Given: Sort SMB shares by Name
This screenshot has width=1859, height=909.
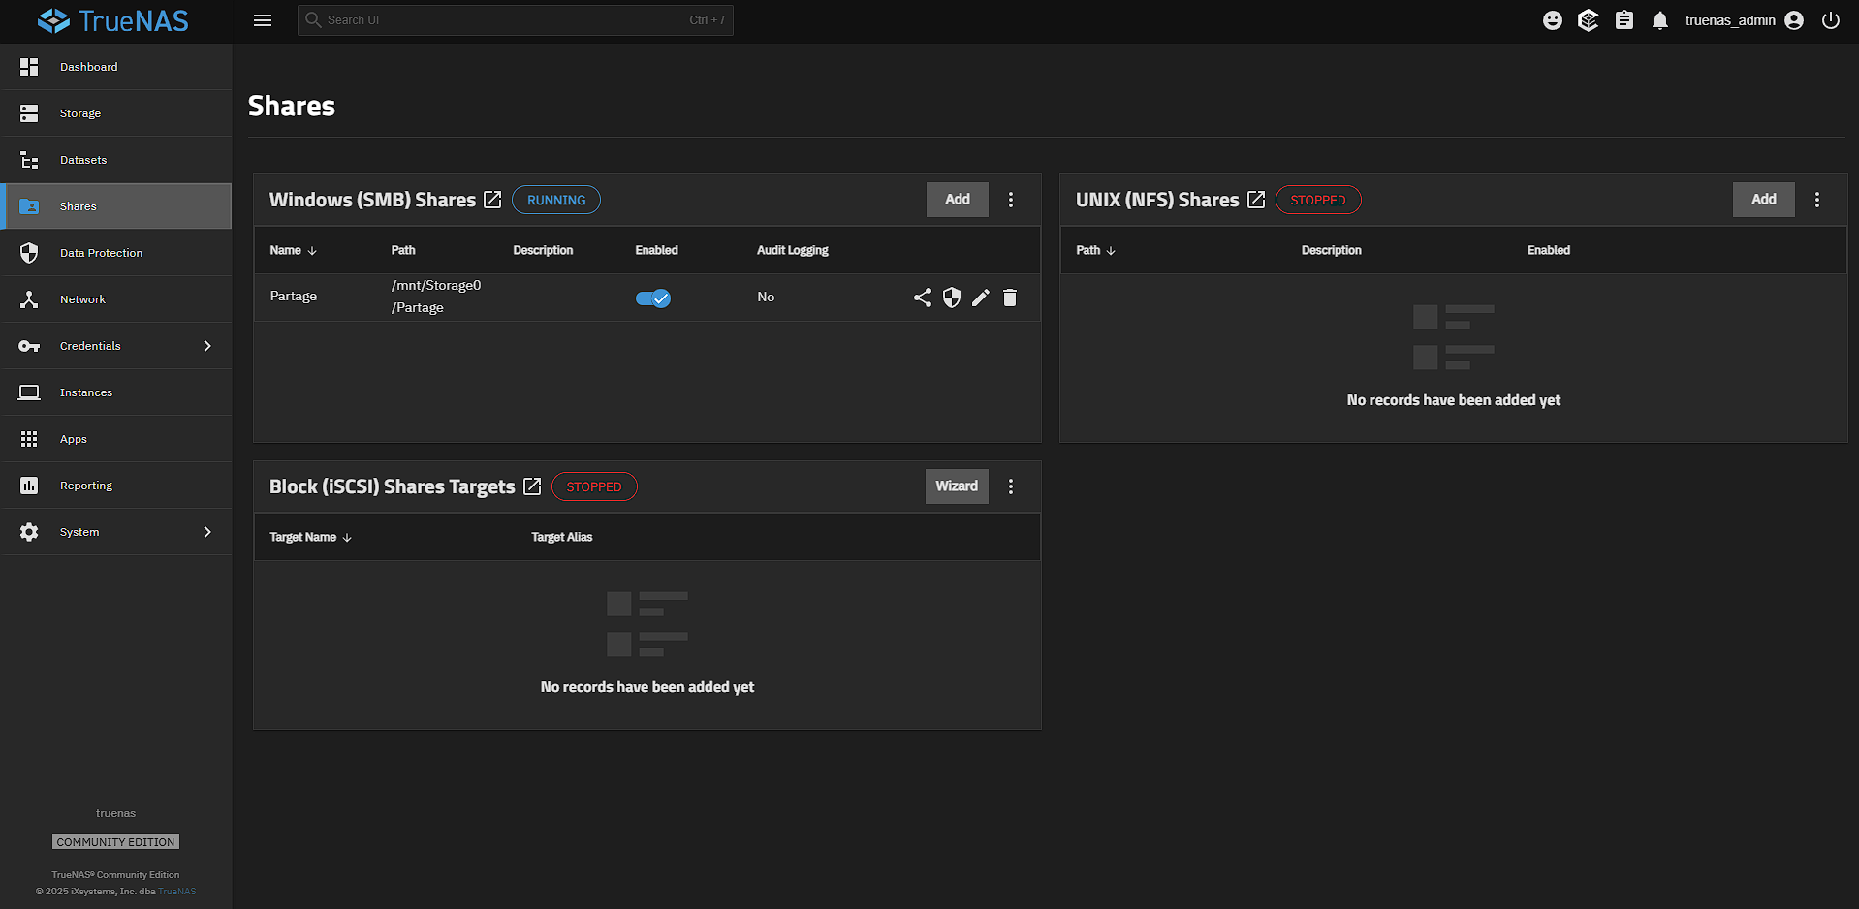Looking at the screenshot, I should click(x=294, y=250).
